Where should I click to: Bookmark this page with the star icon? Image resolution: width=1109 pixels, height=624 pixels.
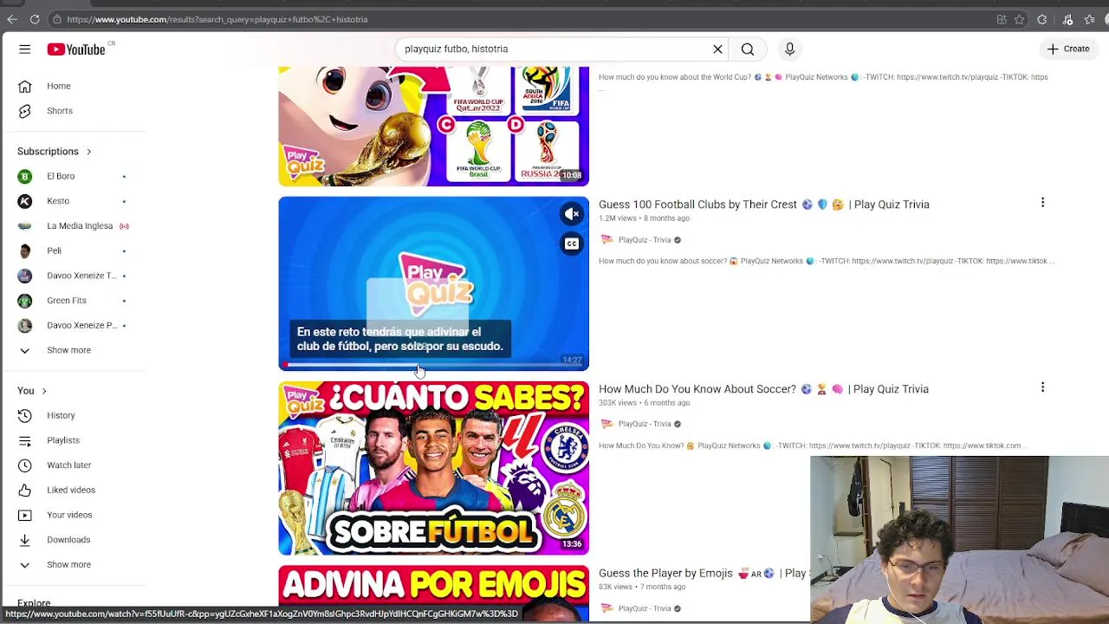pyautogui.click(x=1020, y=19)
